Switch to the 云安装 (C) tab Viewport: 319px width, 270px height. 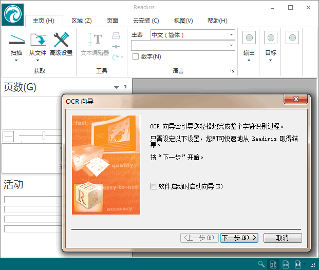[x=146, y=21]
